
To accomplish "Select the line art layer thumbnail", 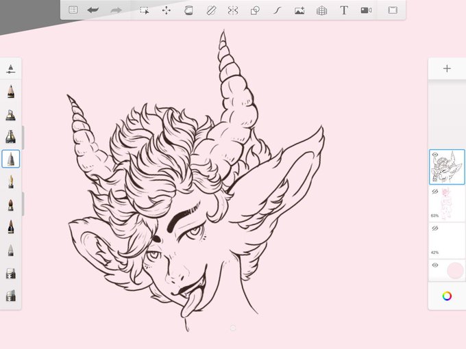I will click(x=447, y=167).
